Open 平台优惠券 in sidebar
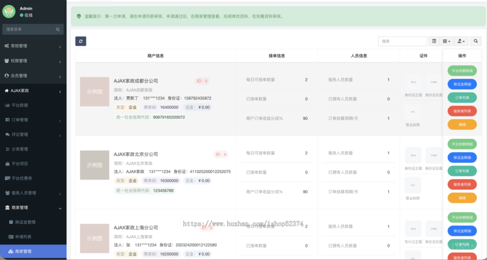 pos(33,178)
